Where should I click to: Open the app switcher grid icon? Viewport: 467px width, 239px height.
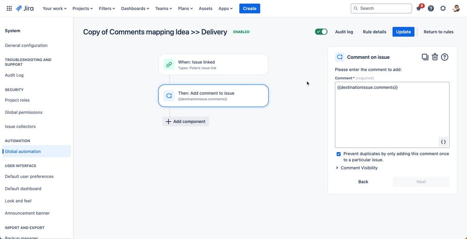point(9,8)
